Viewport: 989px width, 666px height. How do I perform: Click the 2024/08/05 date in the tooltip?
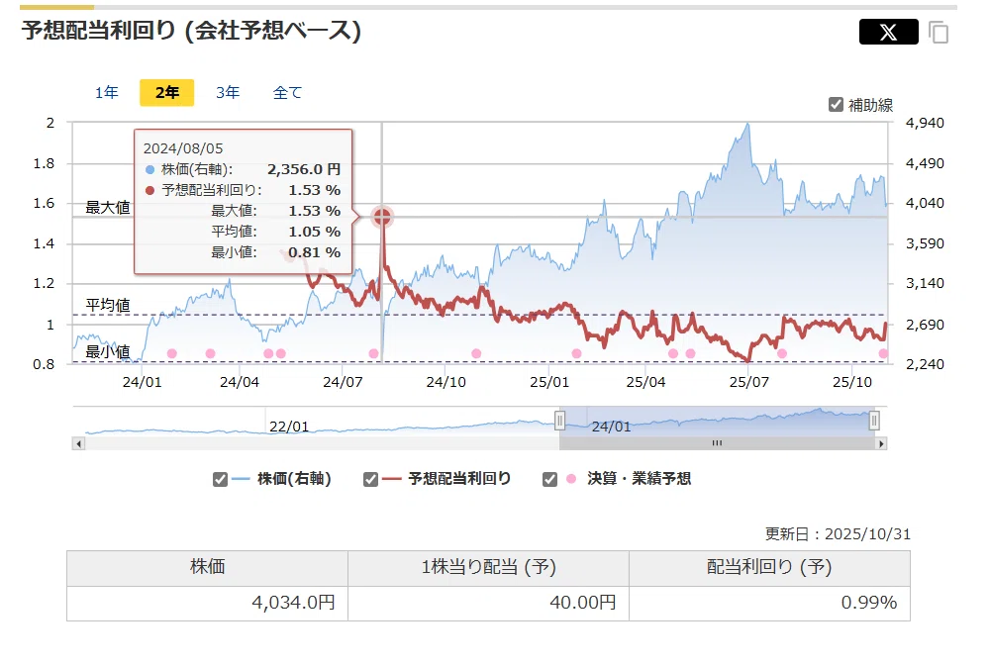[x=183, y=148]
